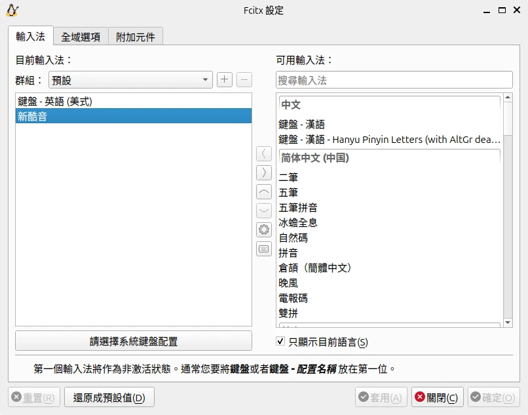Screen dimensions: 528x415
Task: Select 晚風 input method
Action: pos(390,283)
